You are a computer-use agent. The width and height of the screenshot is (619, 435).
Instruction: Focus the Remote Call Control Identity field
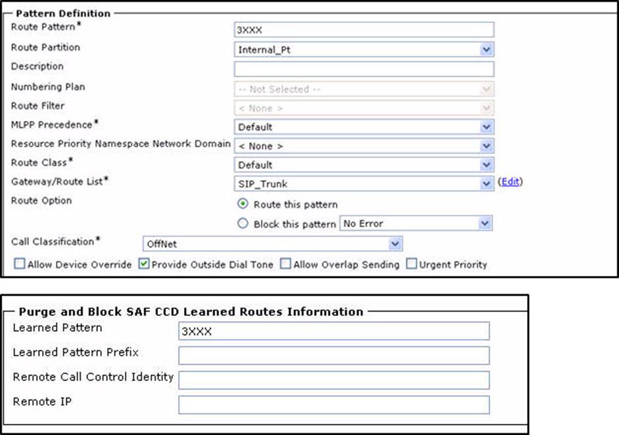pyautogui.click(x=333, y=380)
